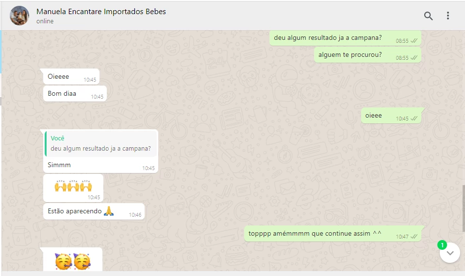Click the praying hands emoji in message

pos(109,211)
